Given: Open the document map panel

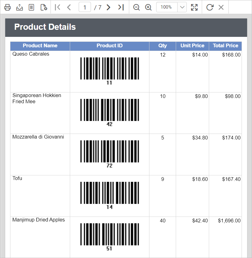Looking at the screenshot, I should click(x=31, y=7).
